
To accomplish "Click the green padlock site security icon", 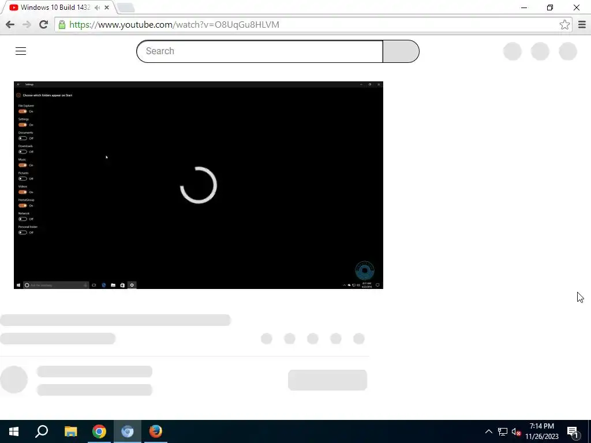I will click(62, 25).
